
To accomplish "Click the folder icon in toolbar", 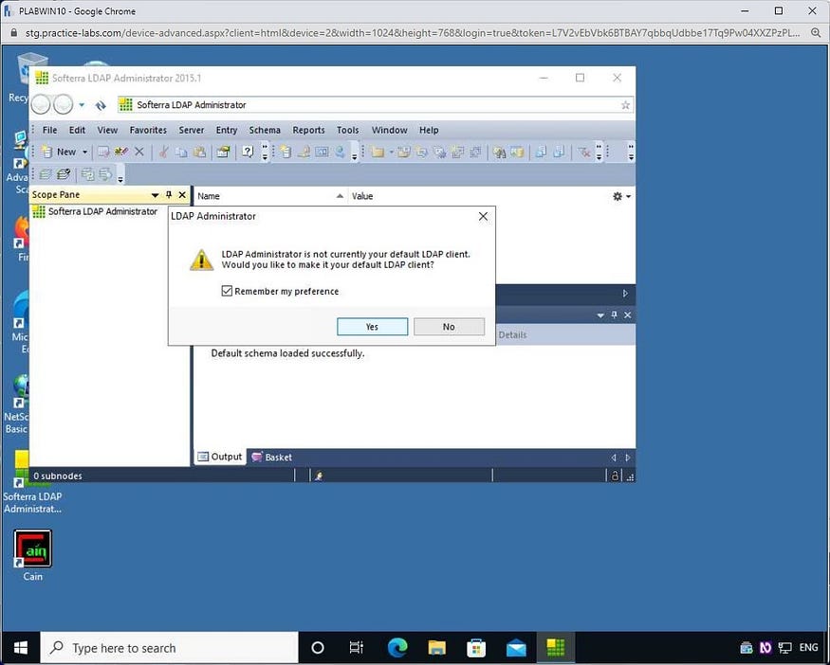I will point(378,153).
